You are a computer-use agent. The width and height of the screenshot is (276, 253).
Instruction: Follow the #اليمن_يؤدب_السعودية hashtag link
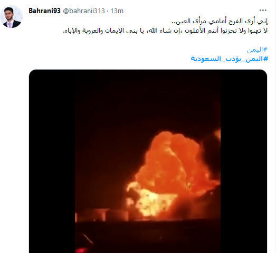coord(230,59)
